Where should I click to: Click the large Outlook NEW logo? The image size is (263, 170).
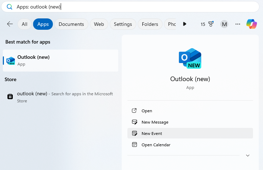(x=190, y=58)
